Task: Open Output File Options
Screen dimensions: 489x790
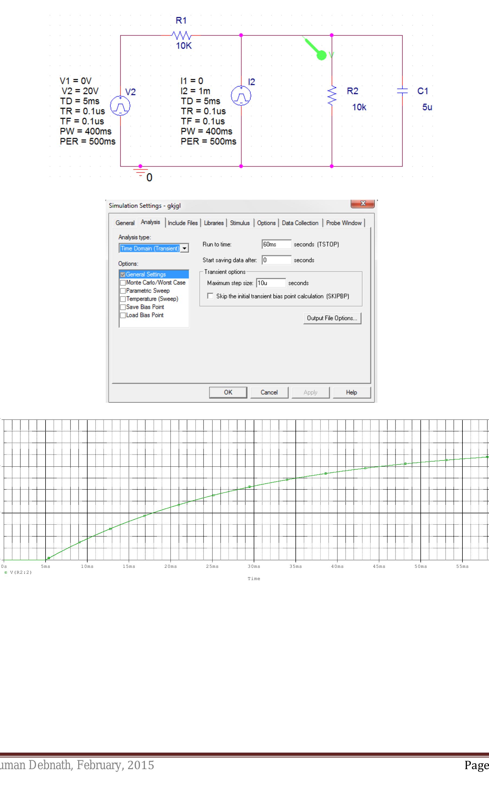Action: tap(332, 318)
